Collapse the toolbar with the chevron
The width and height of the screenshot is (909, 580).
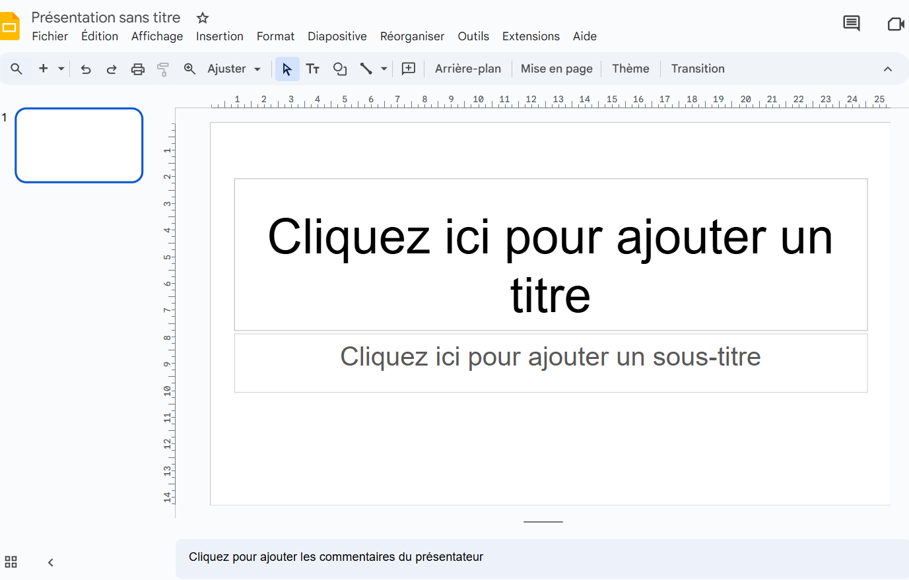(888, 69)
